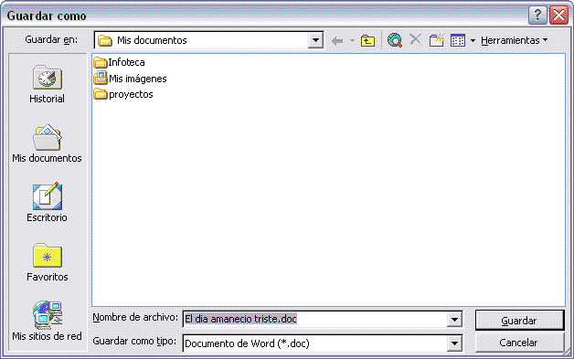This screenshot has height=359, width=574.
Task: Select Mis documentos in the places bar
Action: [x=47, y=143]
